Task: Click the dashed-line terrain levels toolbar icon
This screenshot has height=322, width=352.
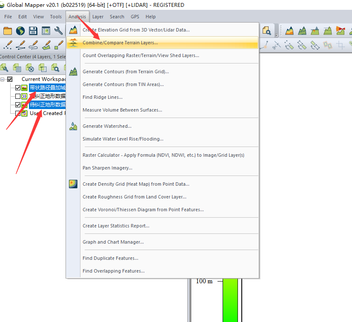Action: coord(328,31)
